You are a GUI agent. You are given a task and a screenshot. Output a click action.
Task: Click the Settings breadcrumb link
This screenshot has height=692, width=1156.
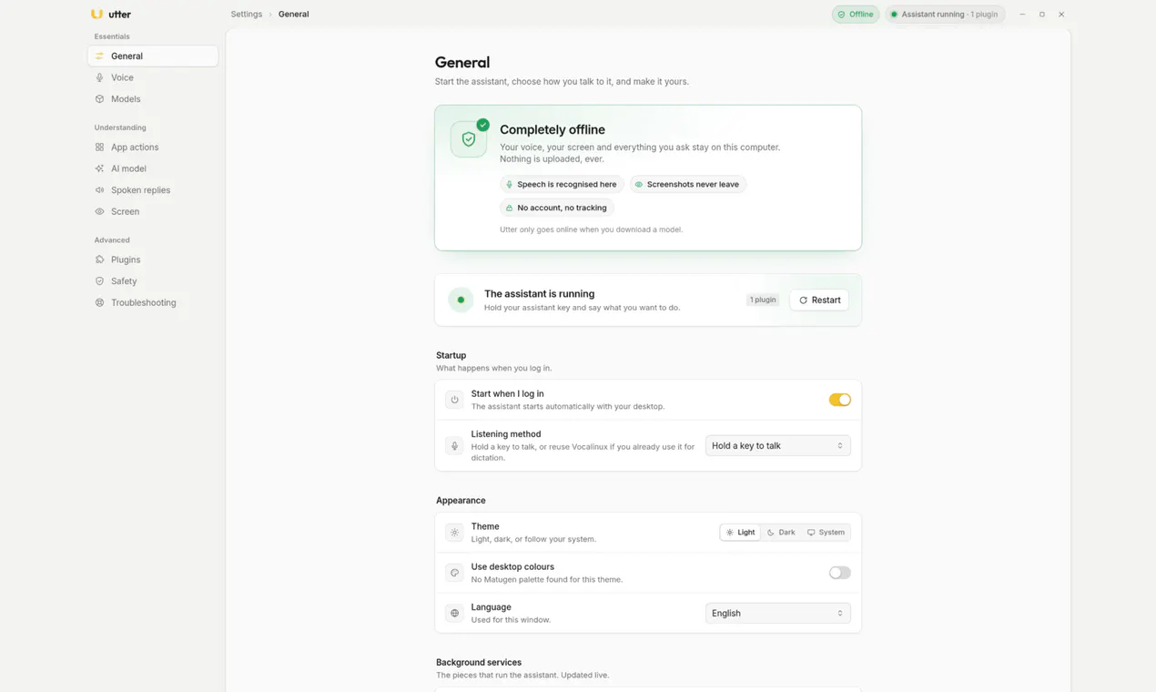[x=247, y=15]
